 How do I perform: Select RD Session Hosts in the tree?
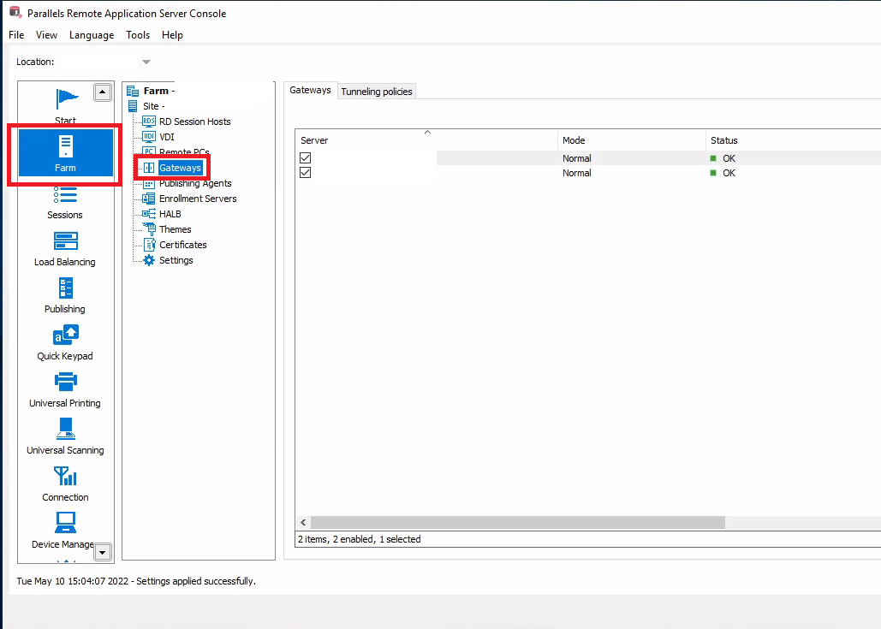[x=194, y=122]
